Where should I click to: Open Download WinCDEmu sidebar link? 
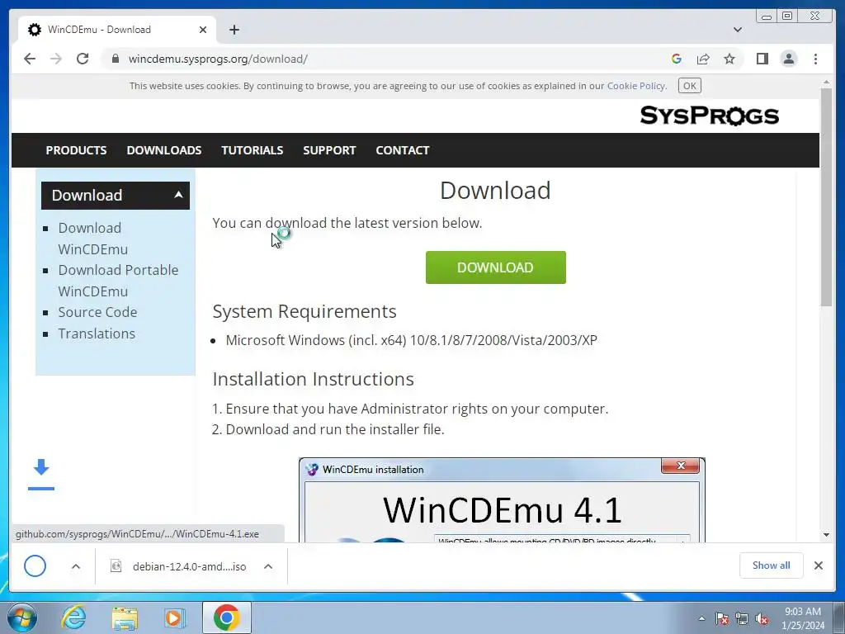(x=92, y=239)
